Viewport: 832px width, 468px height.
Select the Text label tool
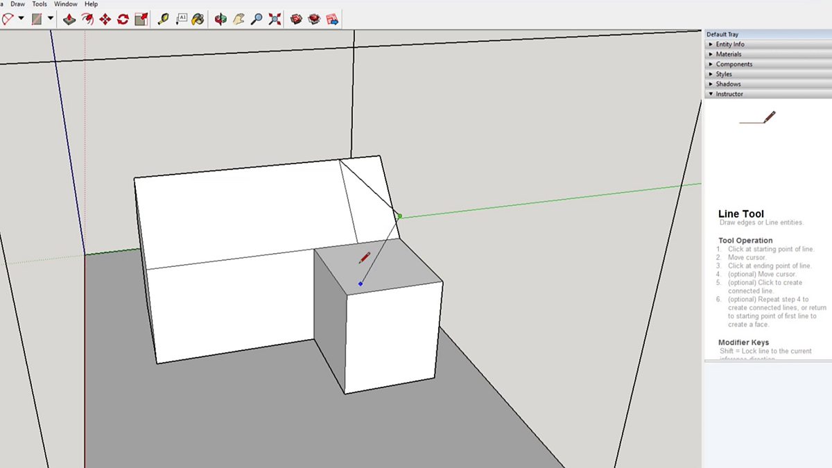181,19
